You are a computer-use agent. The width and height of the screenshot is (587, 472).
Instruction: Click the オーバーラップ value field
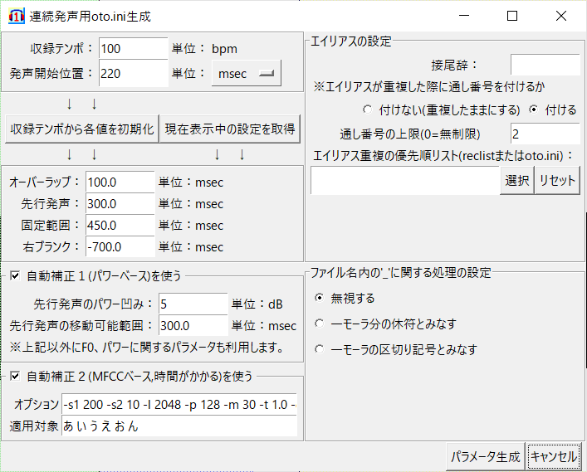pyautogui.click(x=120, y=182)
